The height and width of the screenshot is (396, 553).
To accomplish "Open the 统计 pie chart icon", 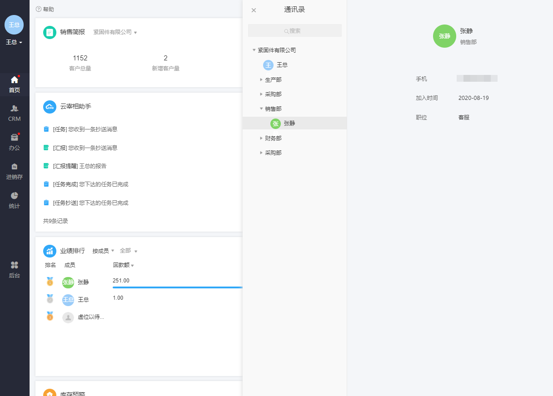I will (x=14, y=196).
